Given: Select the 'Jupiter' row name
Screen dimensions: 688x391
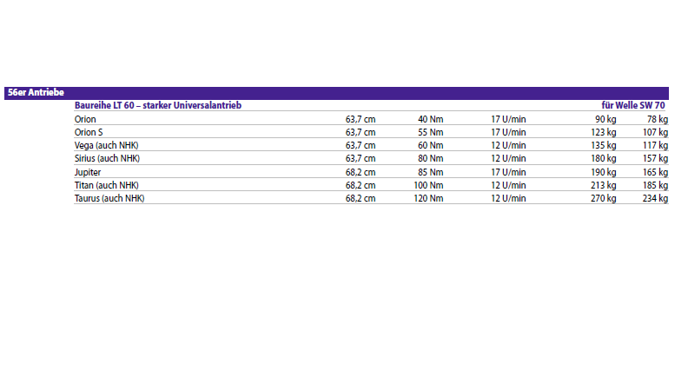Looking at the screenshot, I should [x=88, y=172].
